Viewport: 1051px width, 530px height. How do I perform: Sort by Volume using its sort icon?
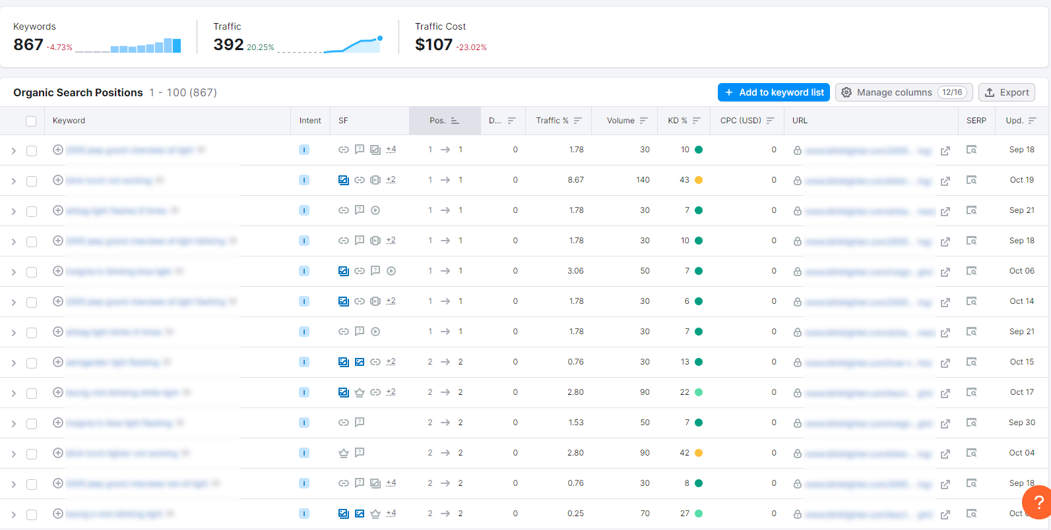tap(644, 121)
